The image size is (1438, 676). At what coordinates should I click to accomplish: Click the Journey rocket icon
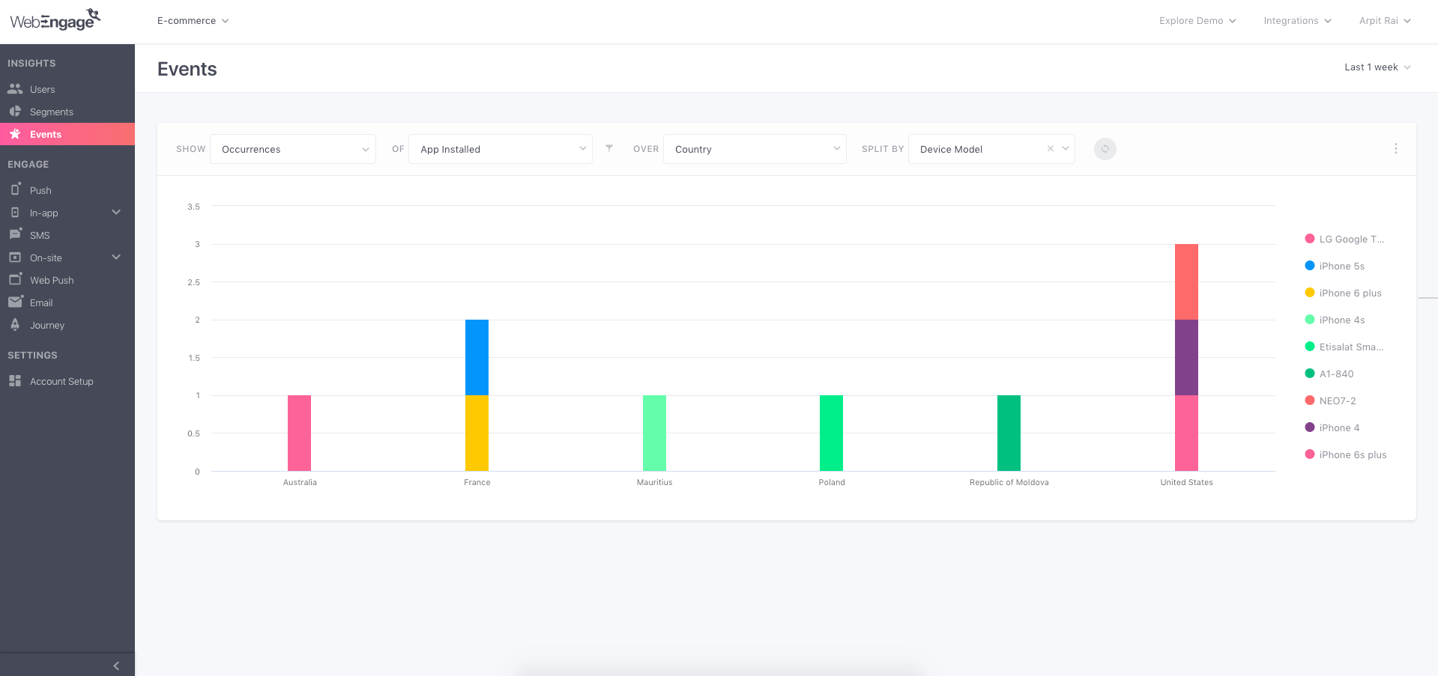[15, 324]
